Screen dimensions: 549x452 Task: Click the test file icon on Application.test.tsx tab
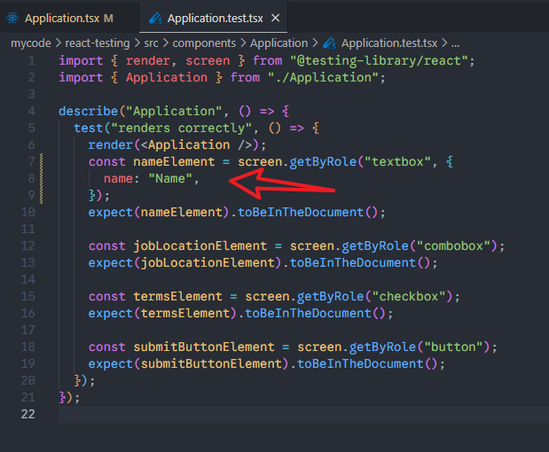coord(155,18)
